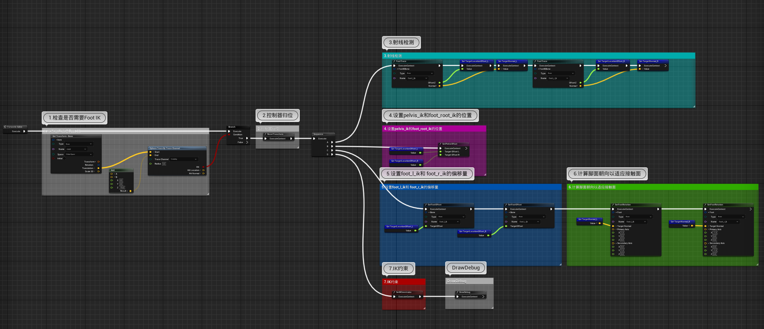Select the Branch node title
The width and height of the screenshot is (764, 329).
(239, 127)
